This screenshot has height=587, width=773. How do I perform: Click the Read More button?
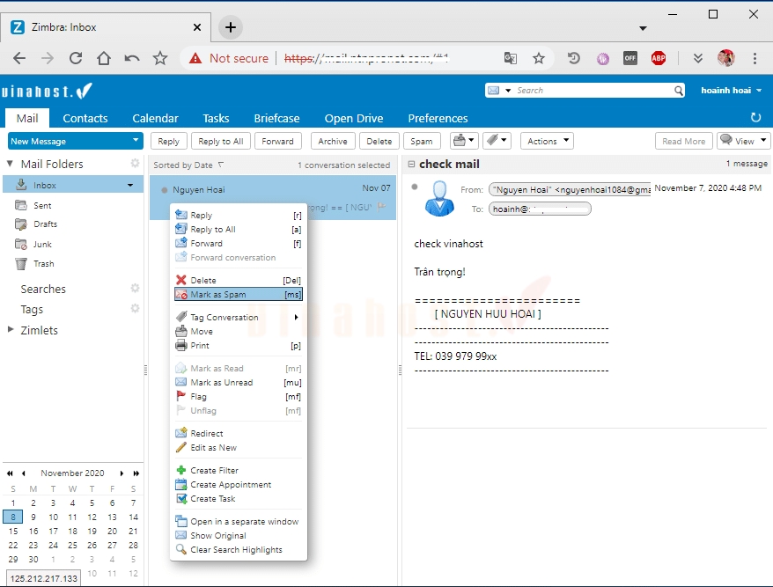684,141
